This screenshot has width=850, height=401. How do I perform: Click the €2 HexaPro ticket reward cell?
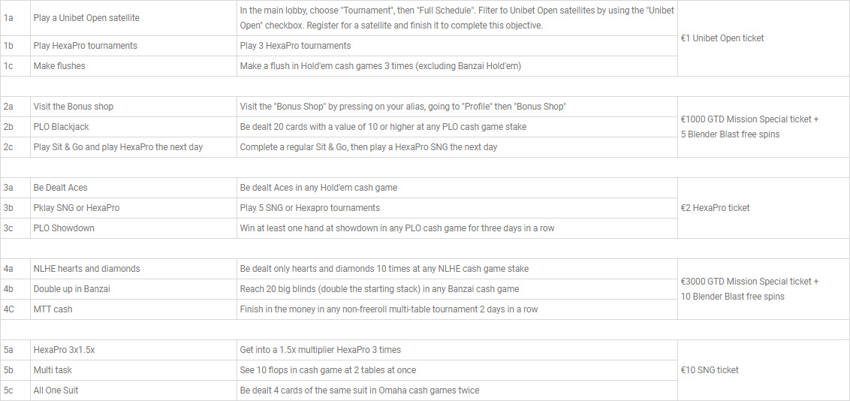763,208
